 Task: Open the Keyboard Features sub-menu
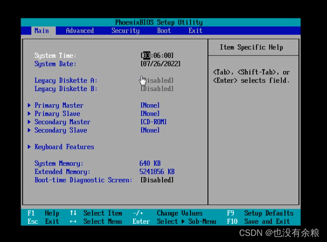click(64, 147)
